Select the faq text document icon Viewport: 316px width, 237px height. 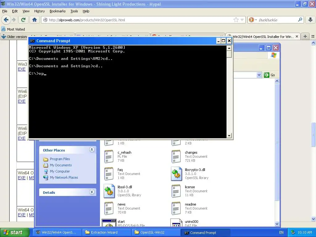pos(109,173)
